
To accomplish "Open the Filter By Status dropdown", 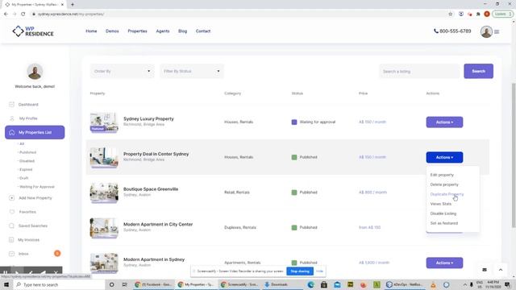I will pos(192,72).
